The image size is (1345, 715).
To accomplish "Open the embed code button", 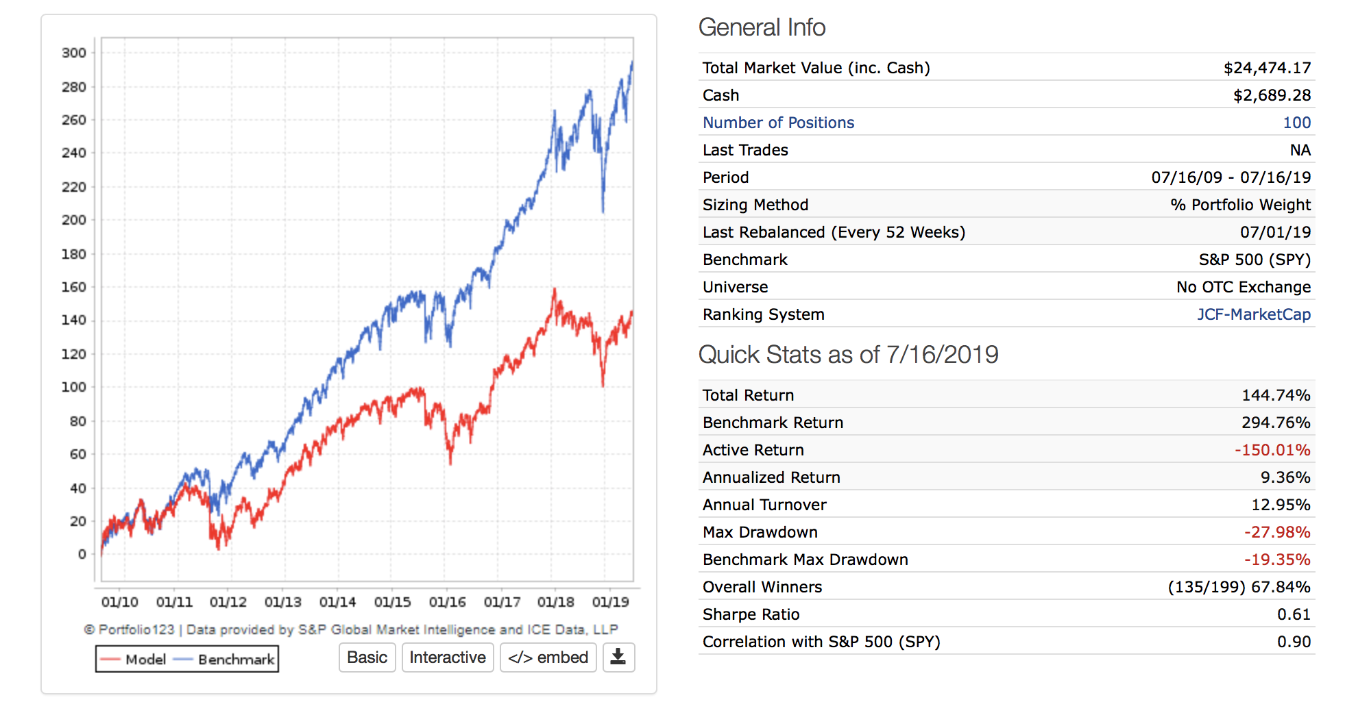I will pos(548,657).
